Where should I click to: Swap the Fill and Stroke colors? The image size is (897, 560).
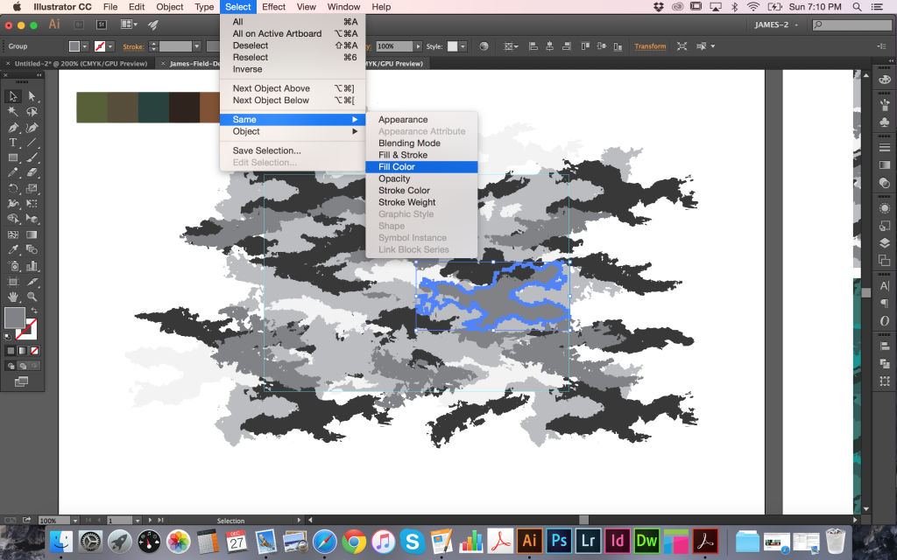point(35,310)
